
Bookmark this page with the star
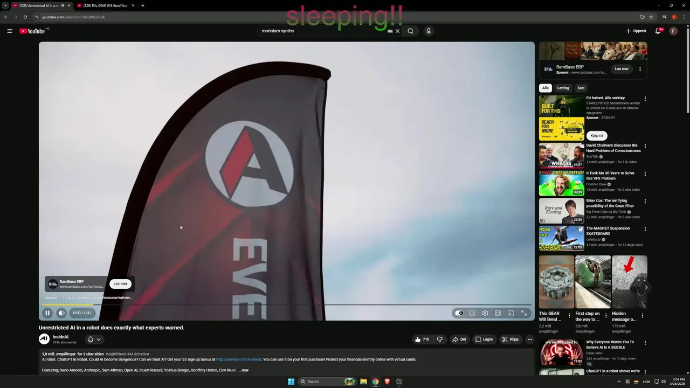(651, 17)
